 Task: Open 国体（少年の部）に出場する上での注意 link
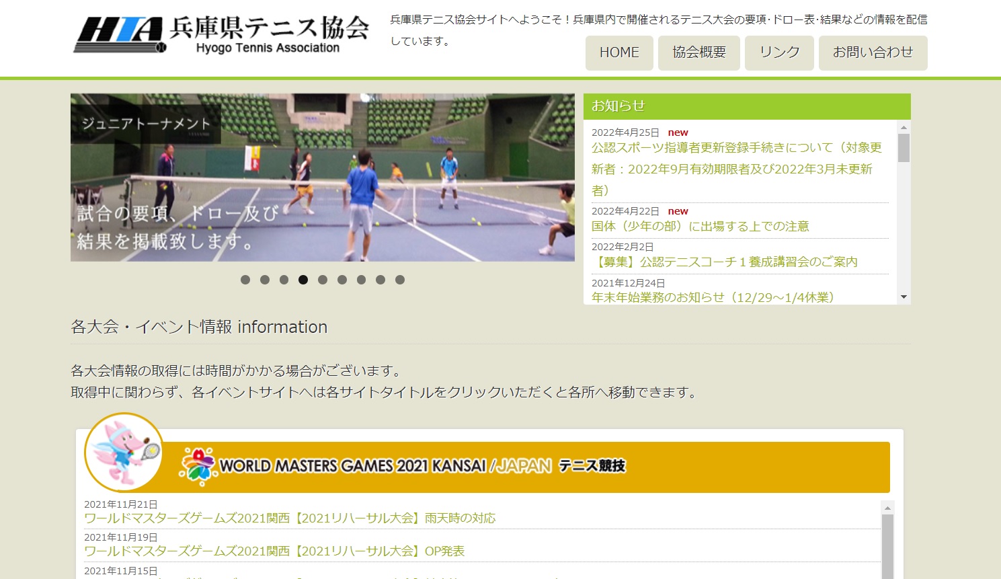700,226
